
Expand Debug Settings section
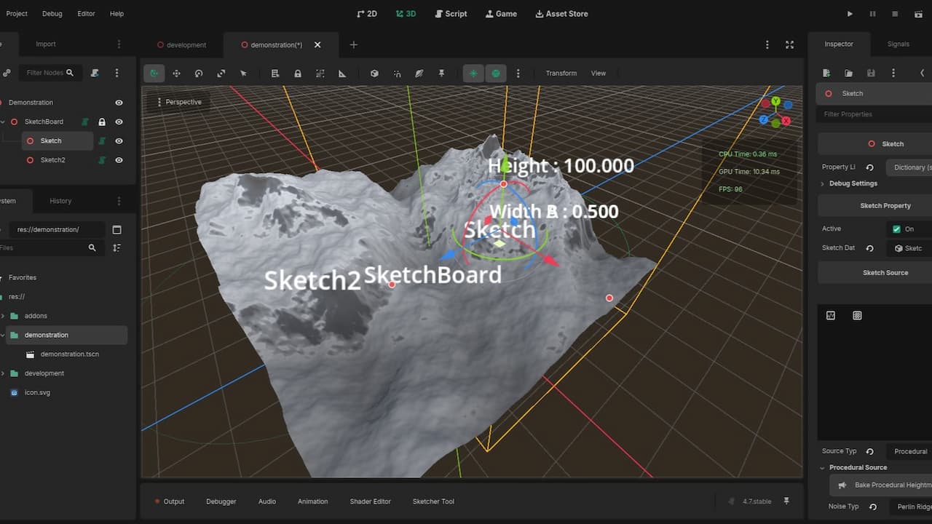[x=849, y=183]
